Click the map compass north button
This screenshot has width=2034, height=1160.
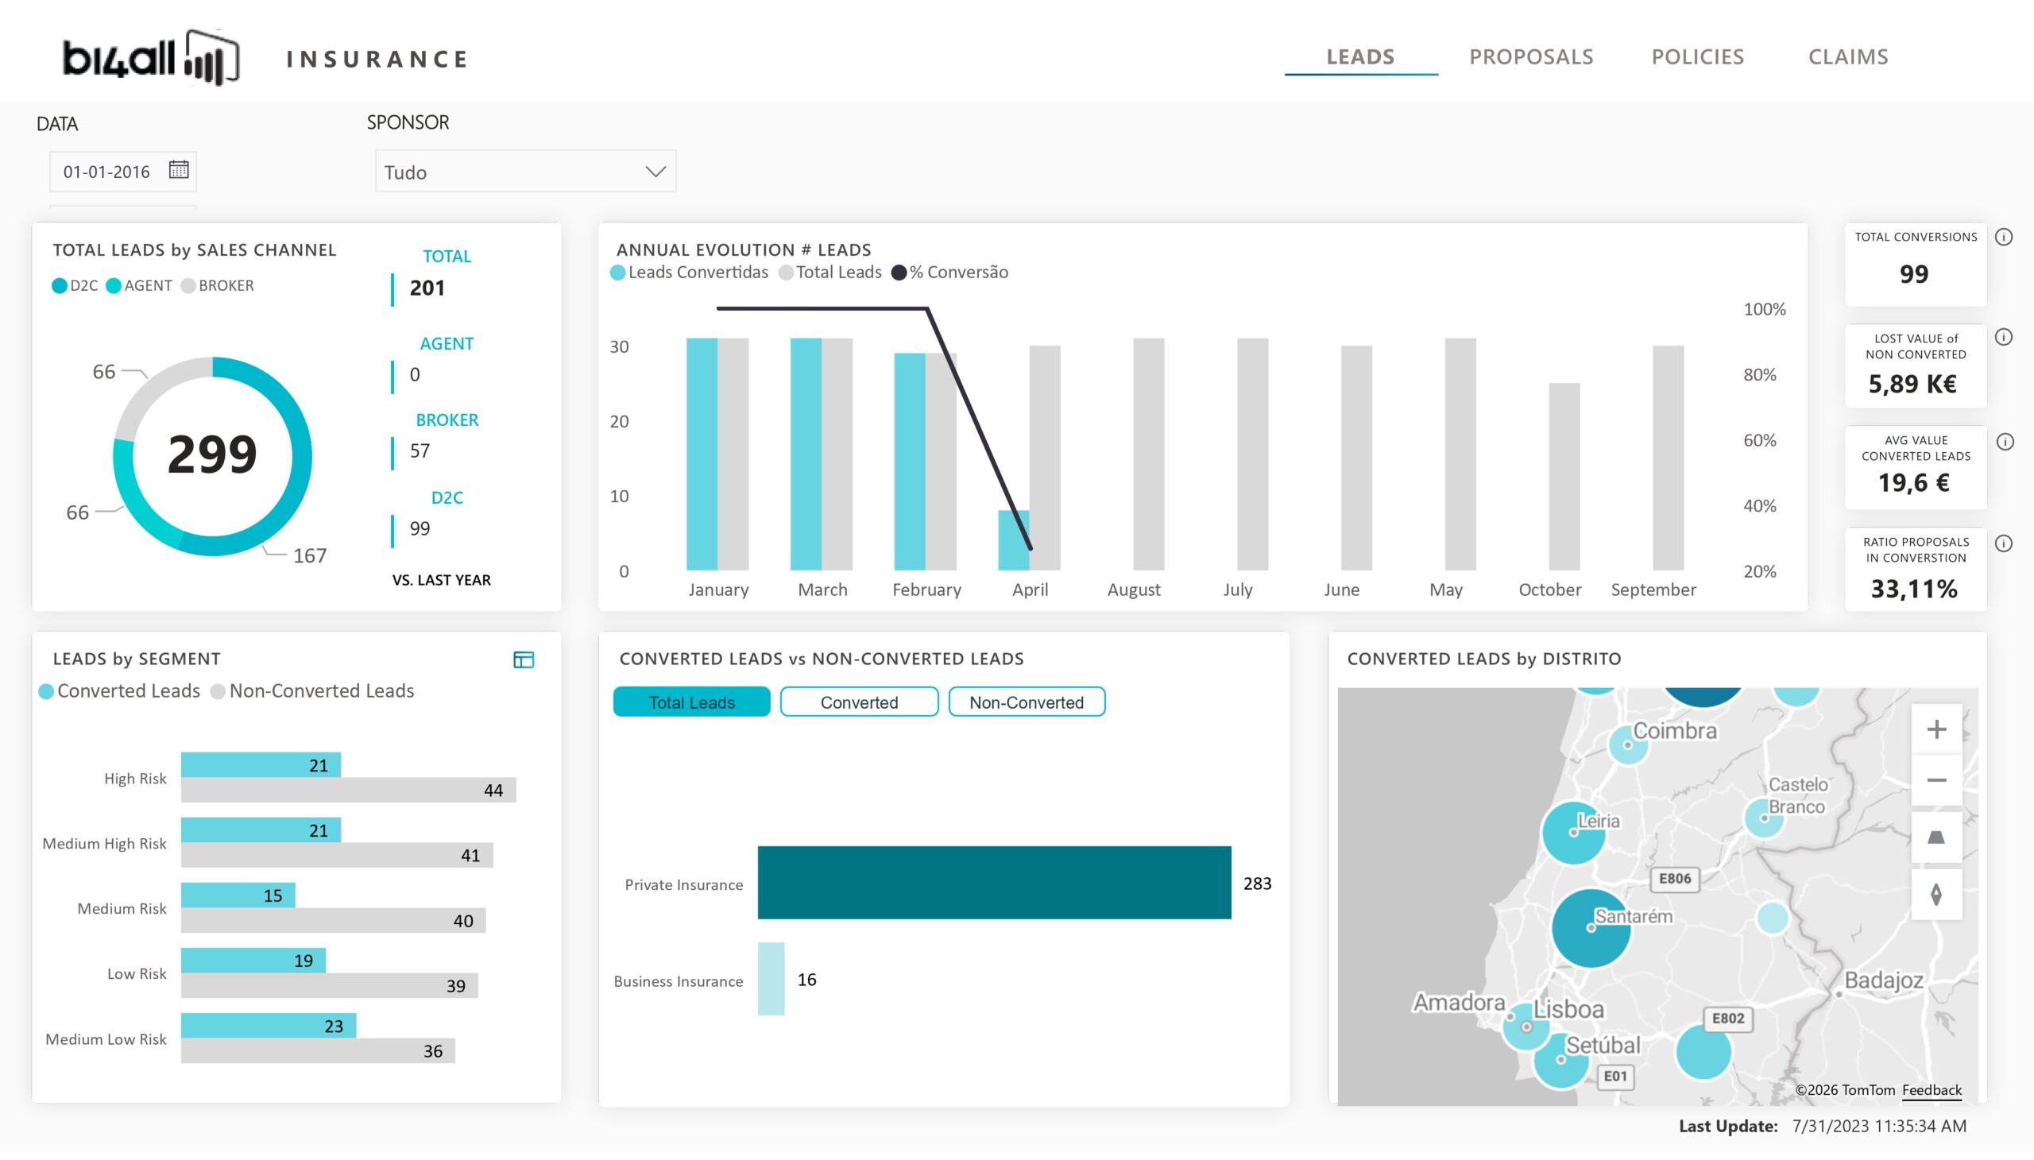tap(1936, 894)
